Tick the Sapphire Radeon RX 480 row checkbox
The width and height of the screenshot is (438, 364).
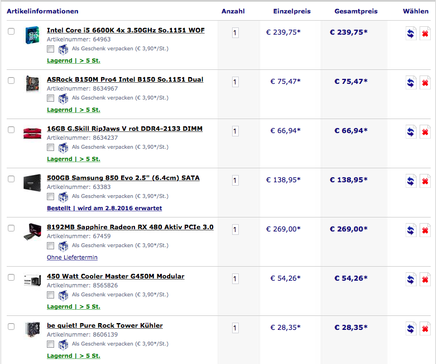11,228
